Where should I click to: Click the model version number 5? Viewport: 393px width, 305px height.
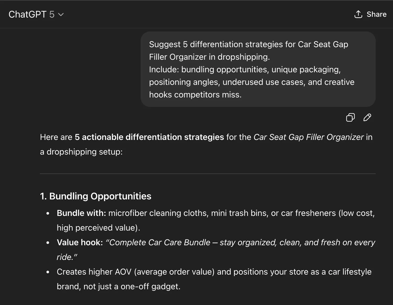[52, 14]
